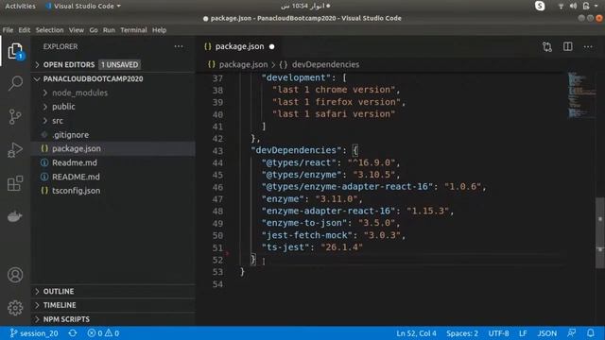
Task: Click the Synchronize Changes icon in status bar
Action: click(x=73, y=333)
